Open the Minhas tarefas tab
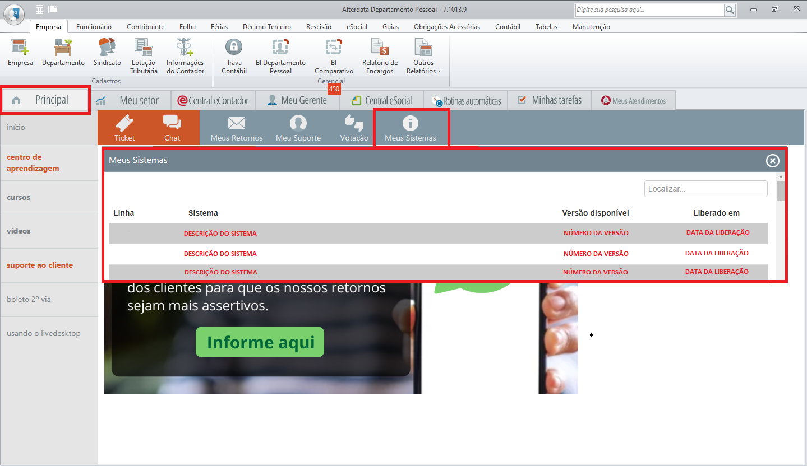 point(550,100)
